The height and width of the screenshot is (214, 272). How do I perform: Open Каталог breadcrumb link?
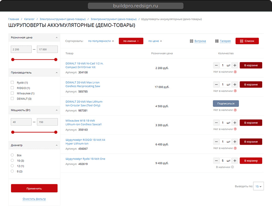coord(29,19)
